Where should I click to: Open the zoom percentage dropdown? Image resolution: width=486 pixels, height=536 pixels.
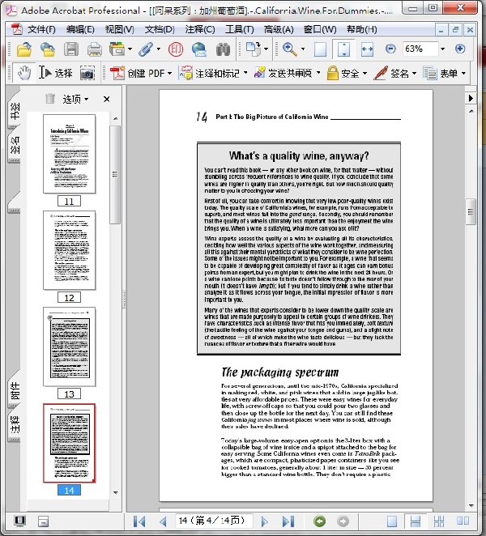click(x=442, y=49)
